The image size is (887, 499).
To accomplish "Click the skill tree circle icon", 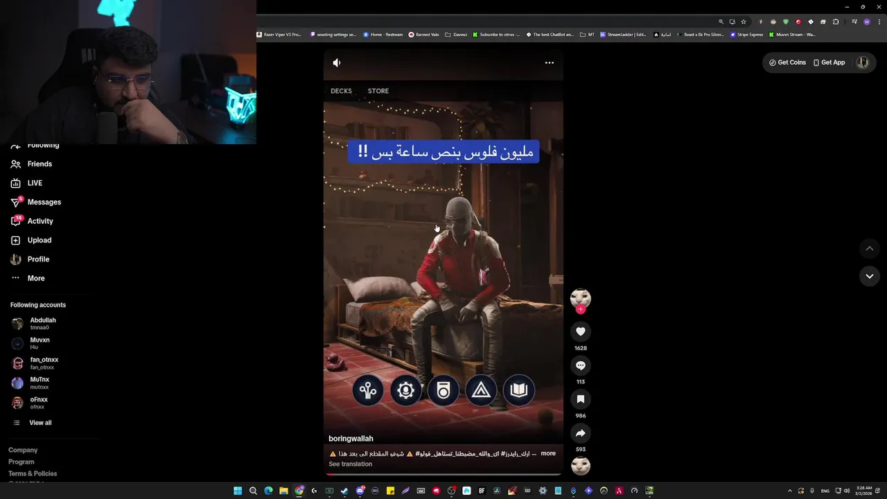I will 368,390.
